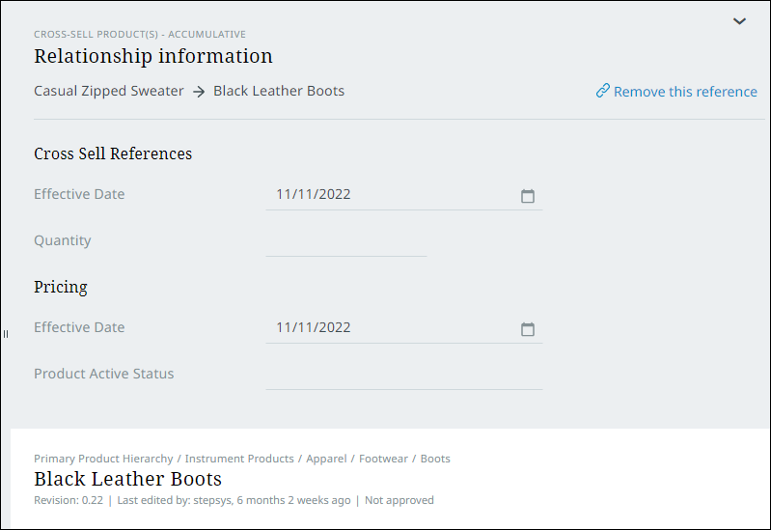
Task: Click the arrow icon between the product names
Action: pos(199,92)
